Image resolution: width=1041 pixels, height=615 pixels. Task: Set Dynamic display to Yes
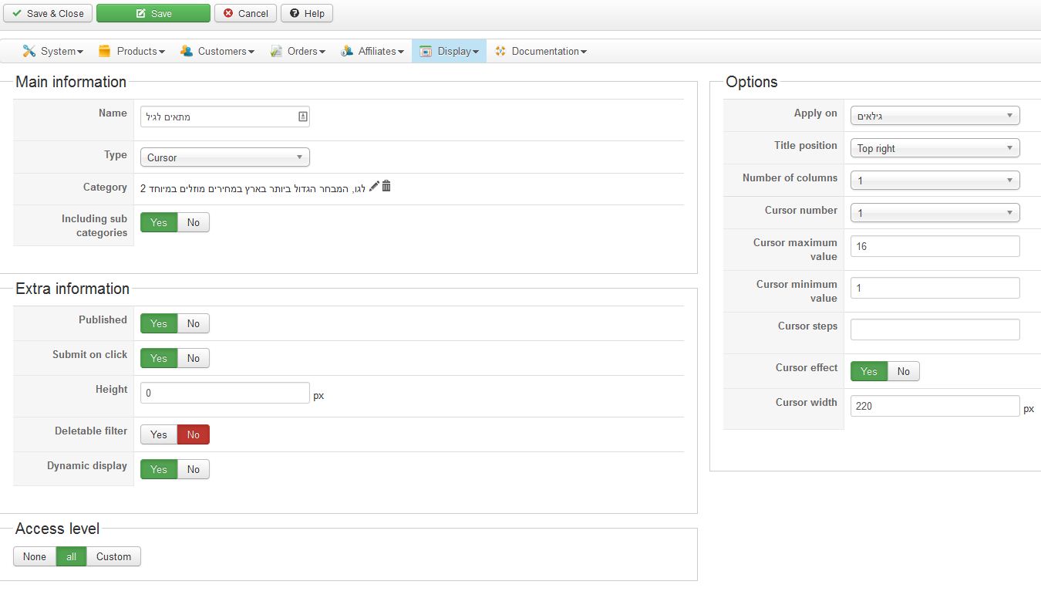coord(159,470)
